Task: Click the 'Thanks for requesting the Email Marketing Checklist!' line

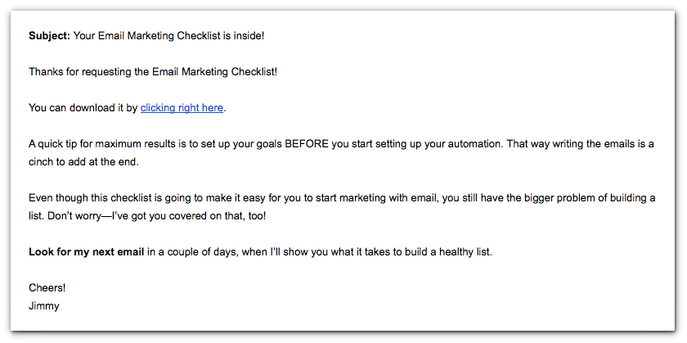Action: [153, 72]
